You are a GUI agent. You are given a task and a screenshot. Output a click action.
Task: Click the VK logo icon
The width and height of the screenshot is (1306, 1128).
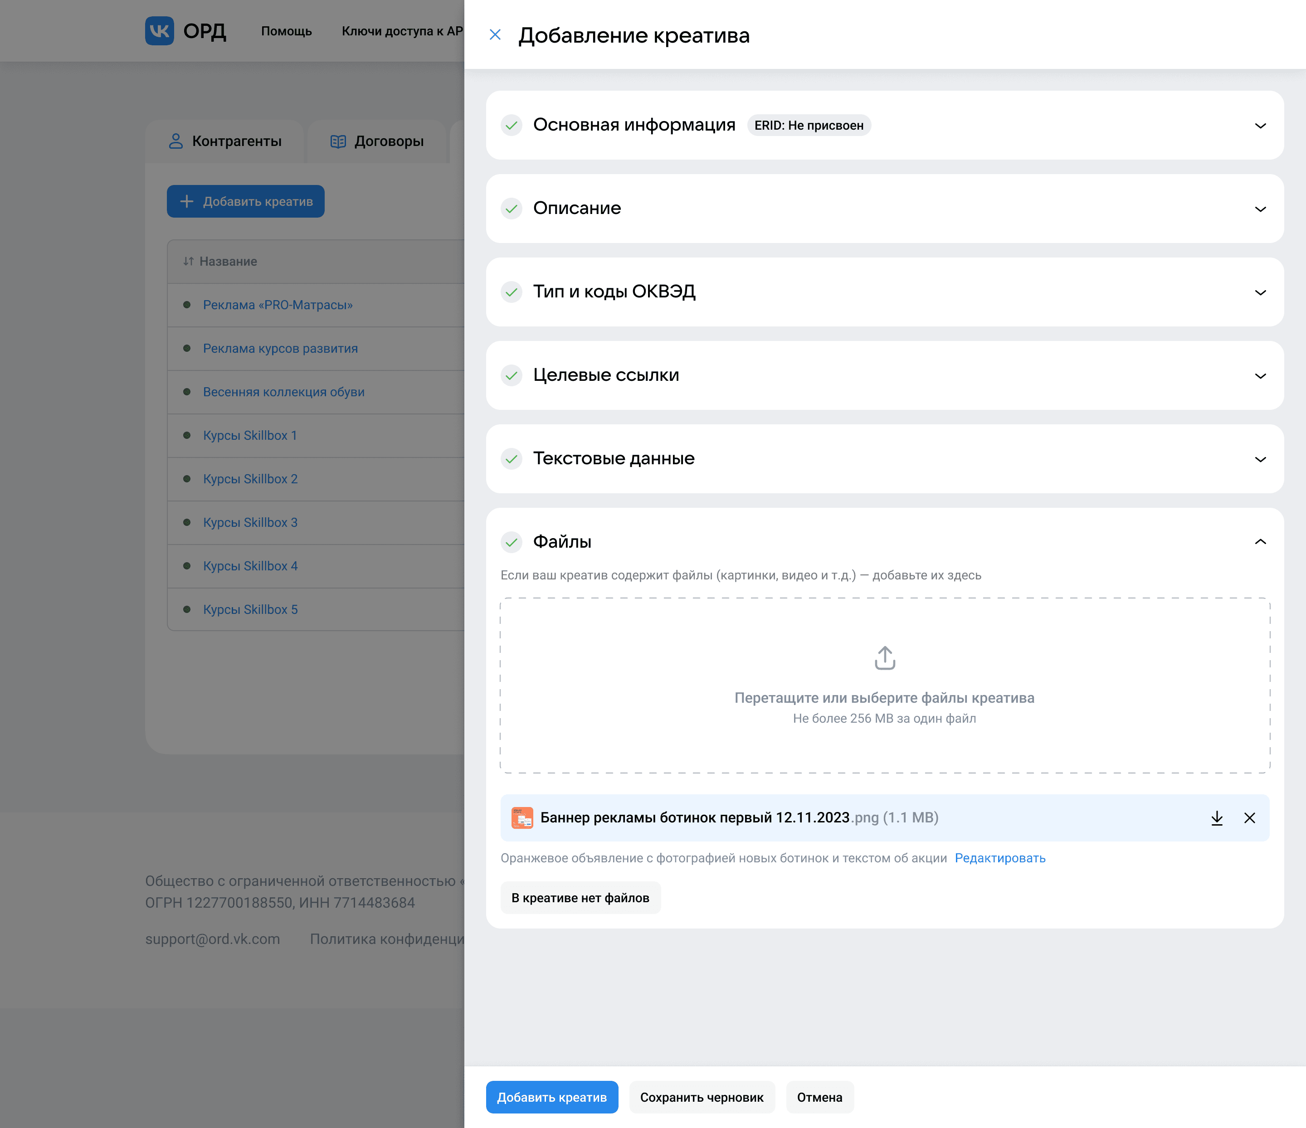[x=160, y=31]
